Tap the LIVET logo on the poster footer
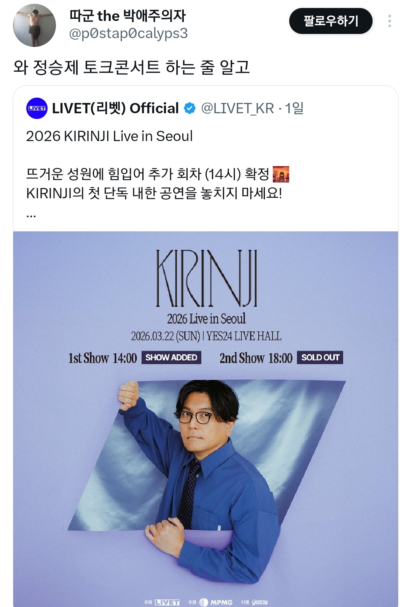Image resolution: width=411 pixels, height=607 pixels. click(167, 602)
